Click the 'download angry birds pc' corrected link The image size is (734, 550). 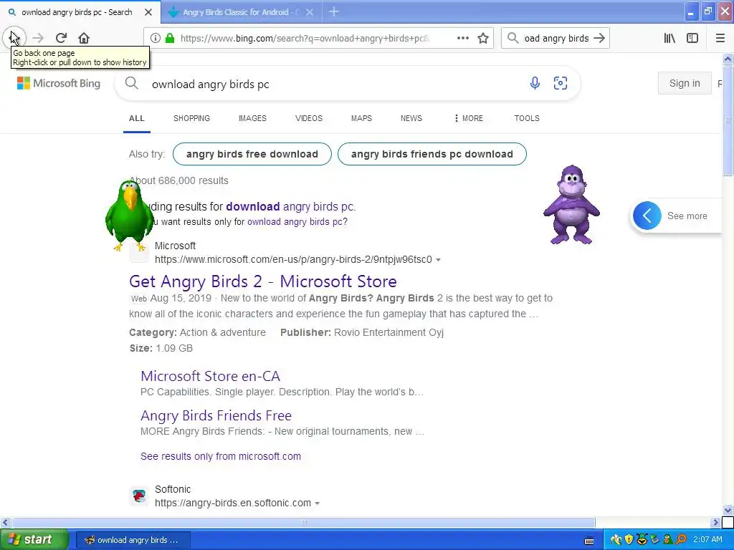click(290, 206)
